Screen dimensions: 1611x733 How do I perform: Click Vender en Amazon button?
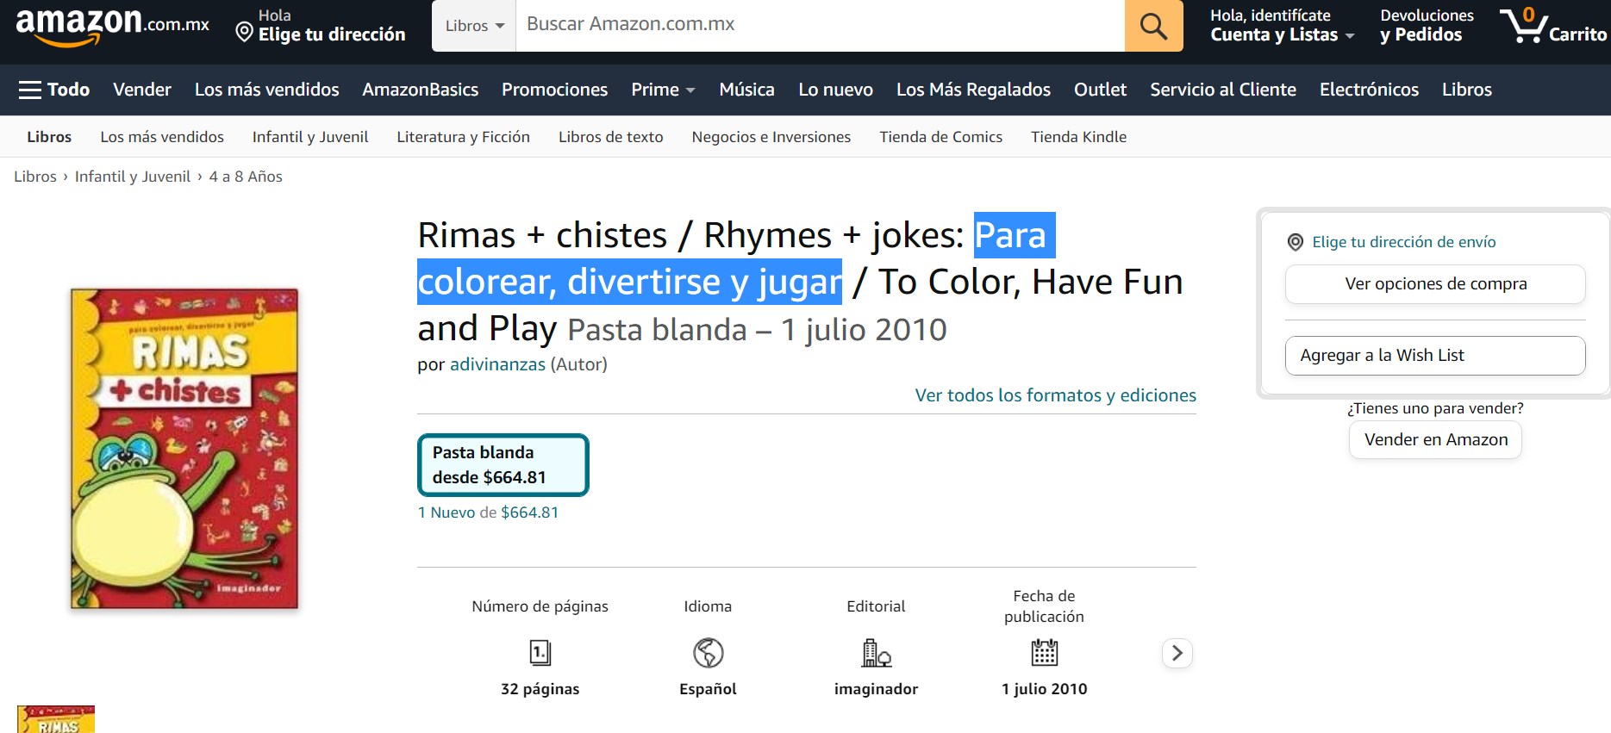(1436, 440)
